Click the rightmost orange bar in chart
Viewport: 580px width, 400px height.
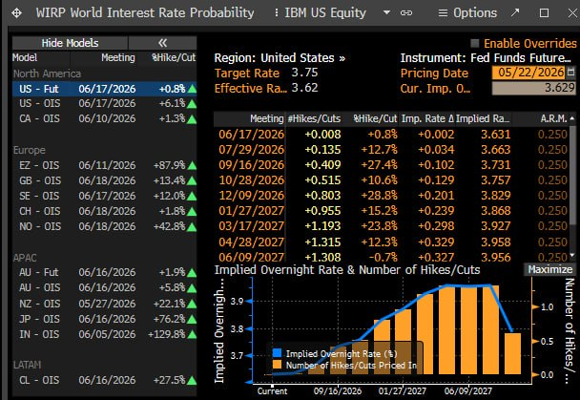click(x=512, y=354)
